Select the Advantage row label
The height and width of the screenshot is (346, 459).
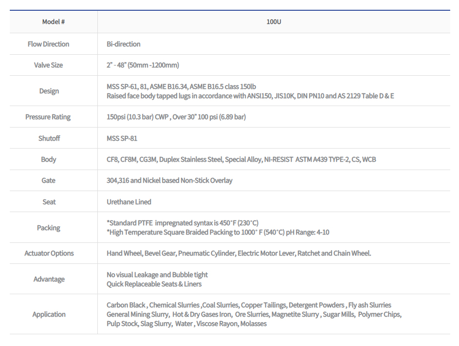(x=49, y=279)
